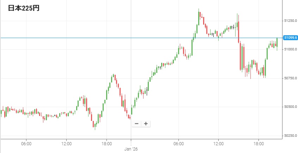The width and height of the screenshot is (298, 153).
Task: Click the 51250.0 price axis label
Action: [291, 21]
